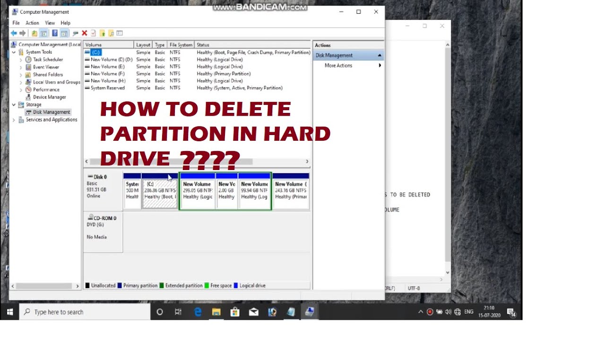The width and height of the screenshot is (605, 340).
Task: Click the tree pane horizontal scrollbar
Action: 45,286
